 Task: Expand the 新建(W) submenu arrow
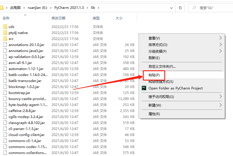coord(220,105)
